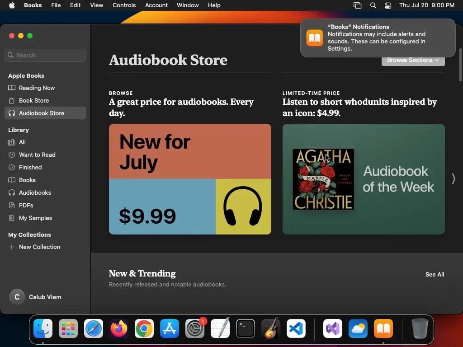Open Control Center in menu bar
This screenshot has width=463, height=347.
coord(387,5)
